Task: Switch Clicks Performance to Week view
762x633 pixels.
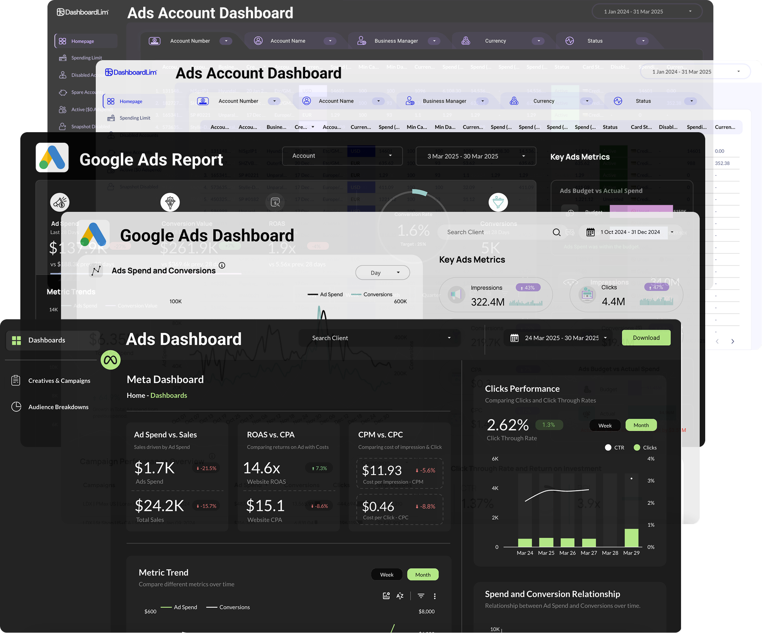Action: tap(605, 425)
